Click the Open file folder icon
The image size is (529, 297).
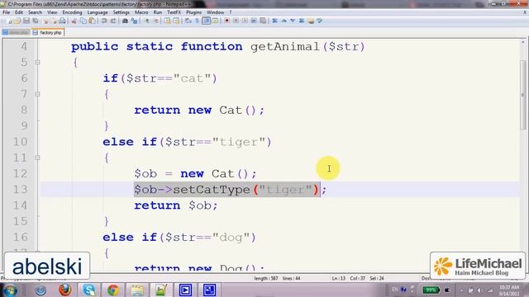pos(17,21)
